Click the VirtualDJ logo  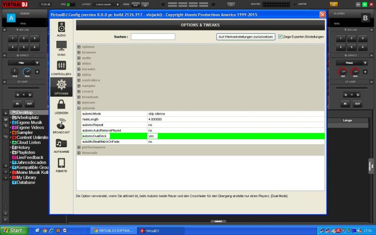tap(15, 4)
